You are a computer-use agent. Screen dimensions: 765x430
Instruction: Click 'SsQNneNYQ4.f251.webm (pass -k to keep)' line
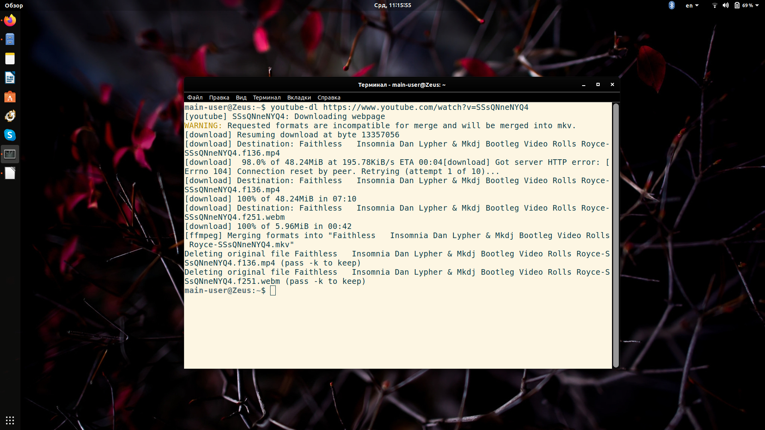pyautogui.click(x=275, y=281)
